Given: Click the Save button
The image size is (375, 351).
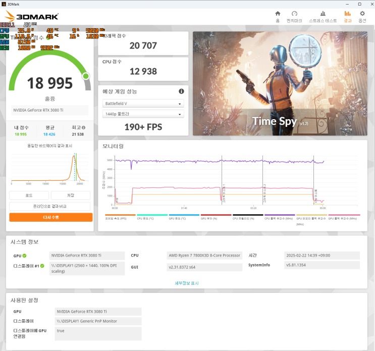Looking at the screenshot, I should click(x=71, y=195).
